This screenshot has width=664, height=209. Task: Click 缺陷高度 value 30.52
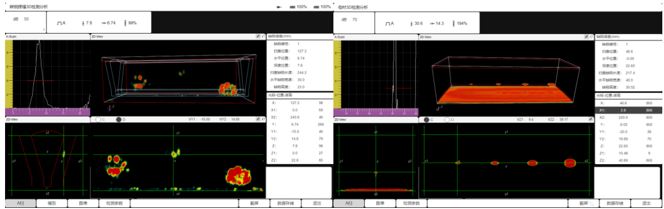pos(630,87)
